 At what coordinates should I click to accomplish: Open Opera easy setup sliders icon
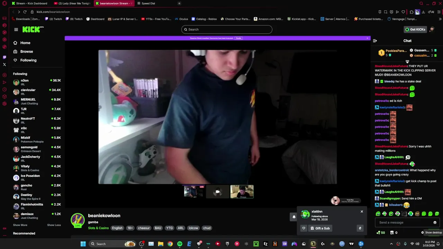point(439,12)
